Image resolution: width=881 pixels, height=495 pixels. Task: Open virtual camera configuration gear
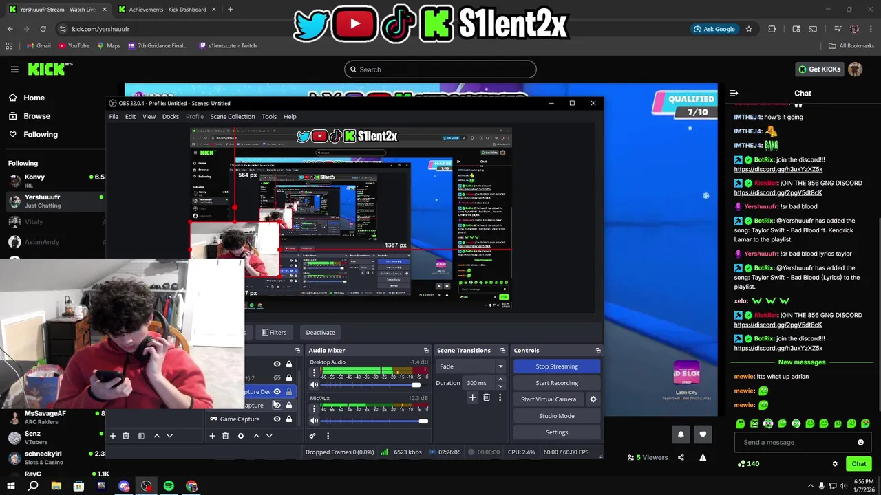[593, 399]
